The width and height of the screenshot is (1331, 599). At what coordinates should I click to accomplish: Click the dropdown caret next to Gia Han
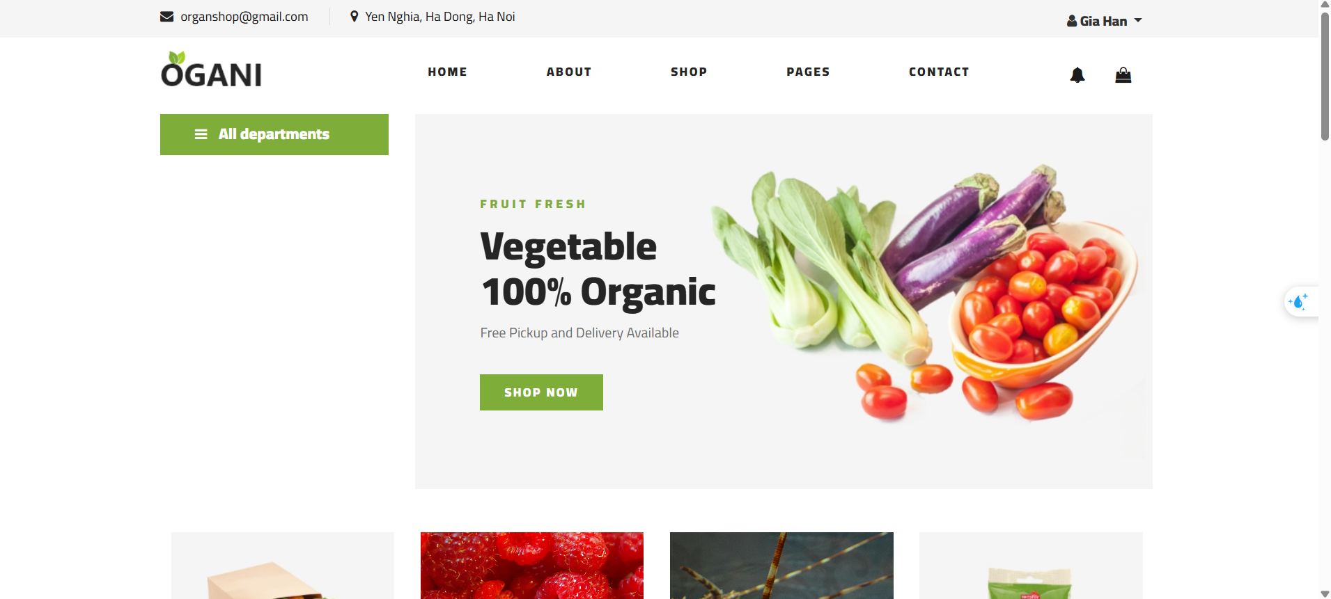pyautogui.click(x=1137, y=21)
